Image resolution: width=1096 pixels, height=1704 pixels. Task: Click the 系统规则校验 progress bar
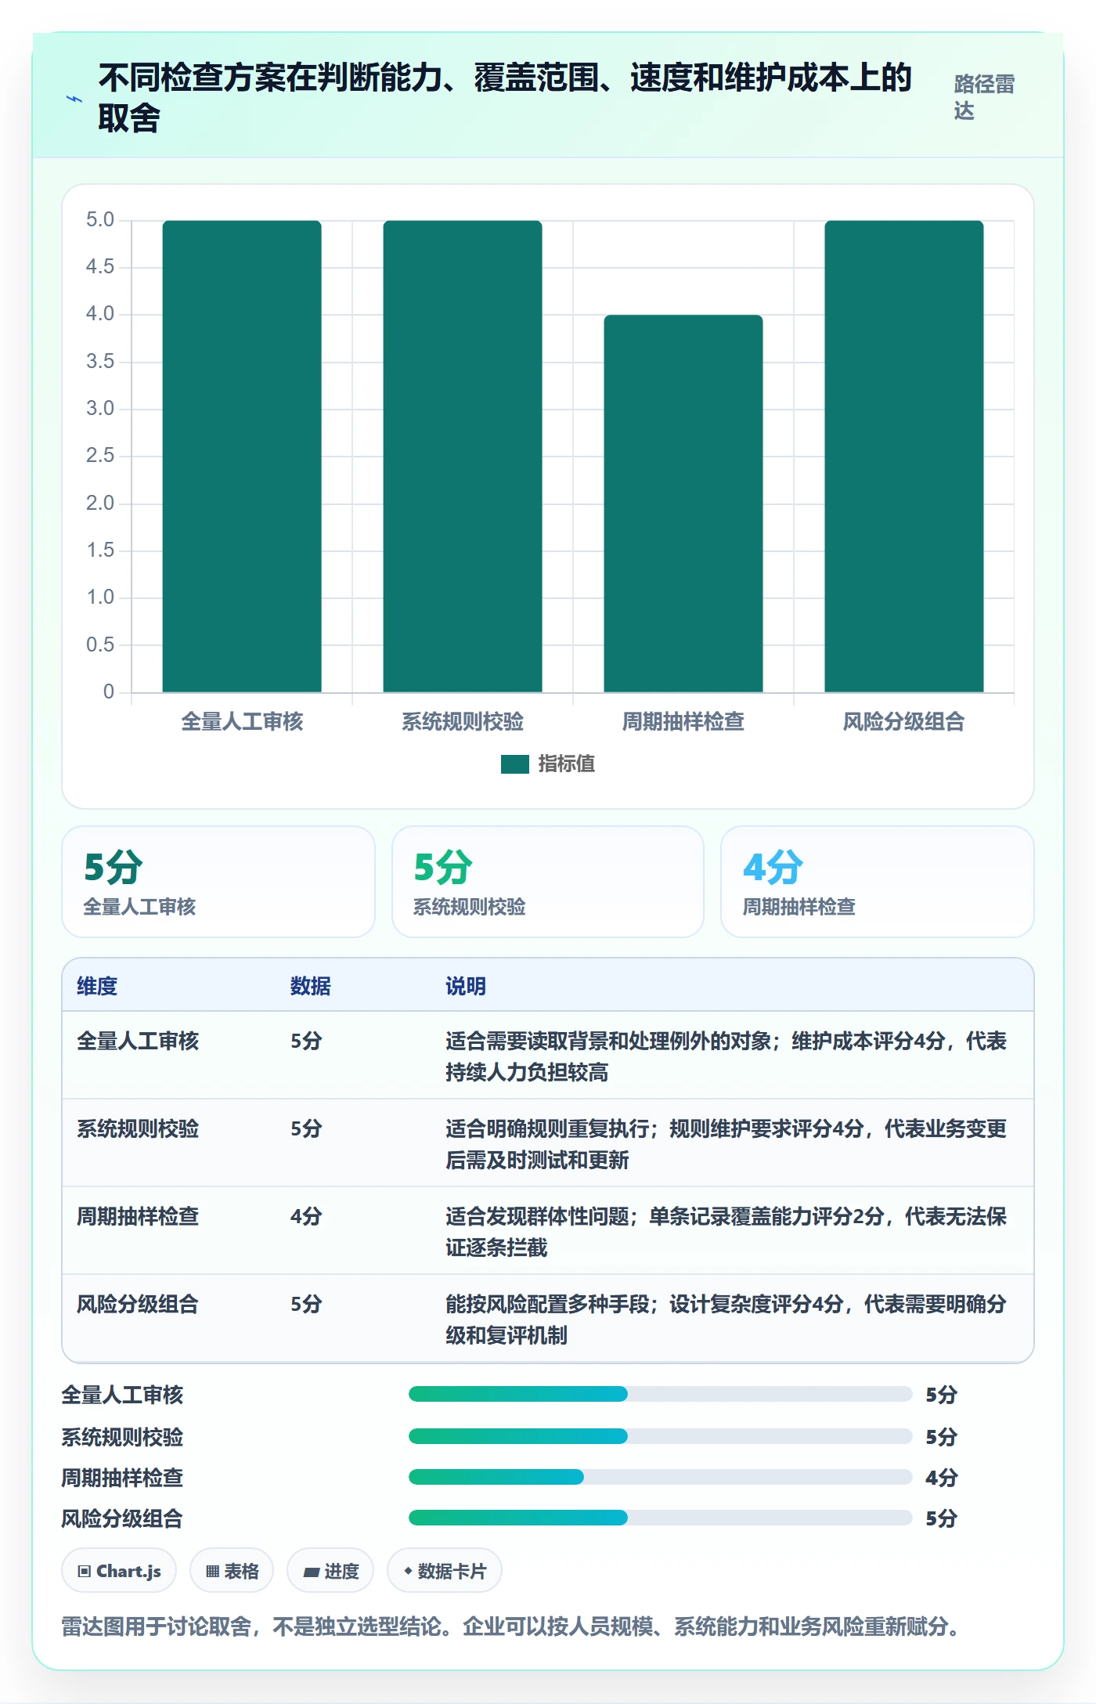click(x=660, y=1436)
